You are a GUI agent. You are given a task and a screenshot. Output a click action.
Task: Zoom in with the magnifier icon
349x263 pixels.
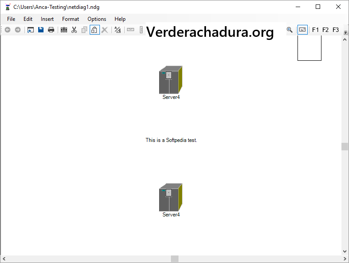(x=290, y=30)
